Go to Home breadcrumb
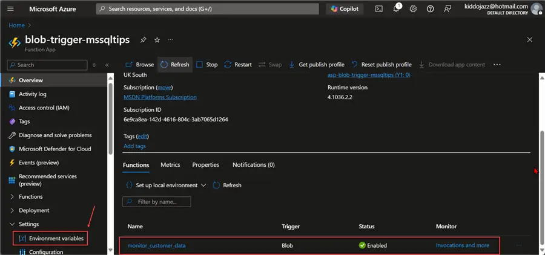Image resolution: width=545 pixels, height=255 pixels. (17, 25)
